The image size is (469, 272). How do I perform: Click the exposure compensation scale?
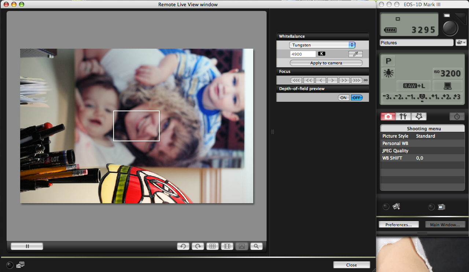(422, 97)
